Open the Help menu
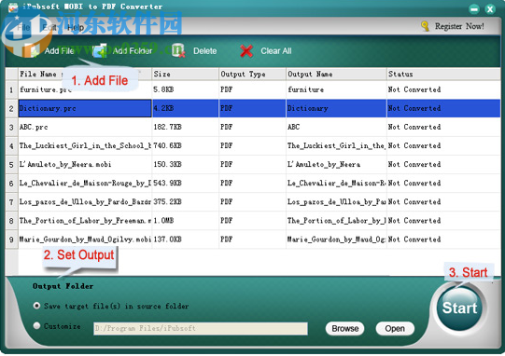Screen dimensions: 505x356 (x=76, y=28)
